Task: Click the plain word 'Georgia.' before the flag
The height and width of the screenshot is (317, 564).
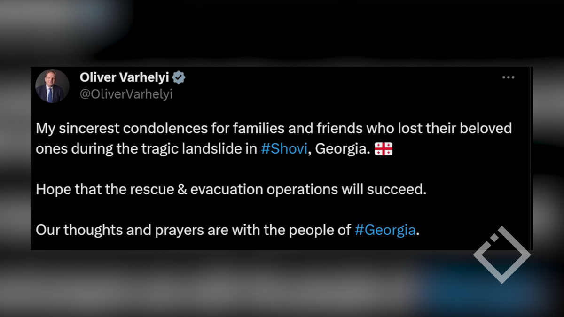Action: click(x=343, y=149)
